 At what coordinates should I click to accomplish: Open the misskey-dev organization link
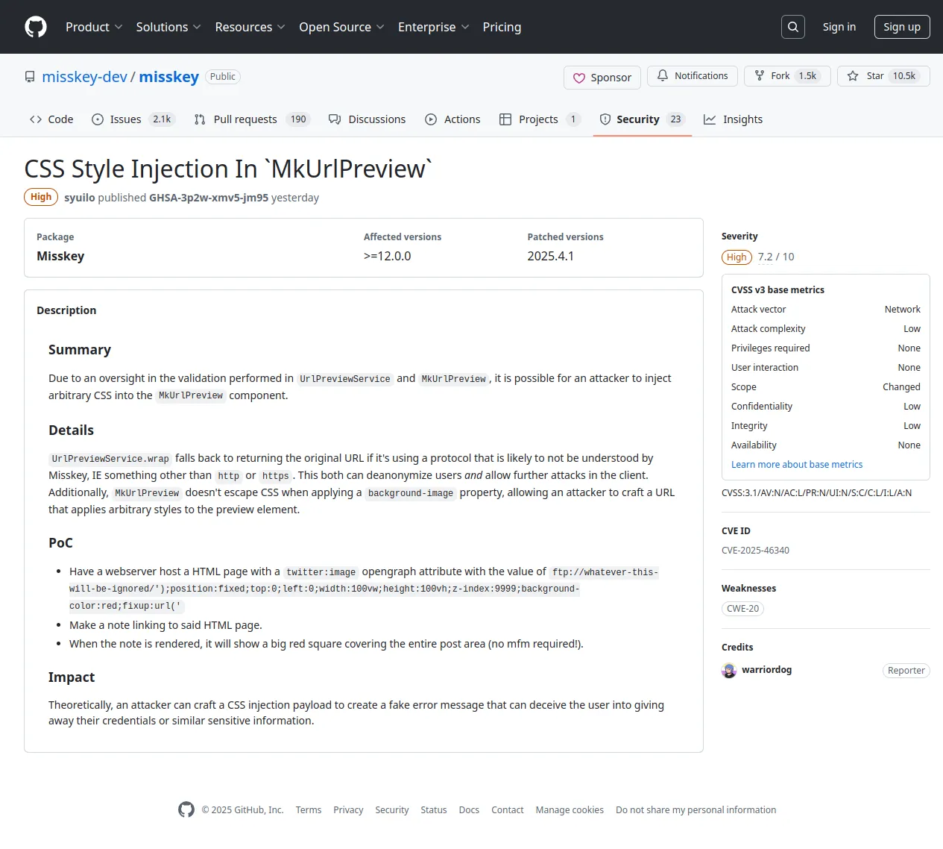click(85, 77)
